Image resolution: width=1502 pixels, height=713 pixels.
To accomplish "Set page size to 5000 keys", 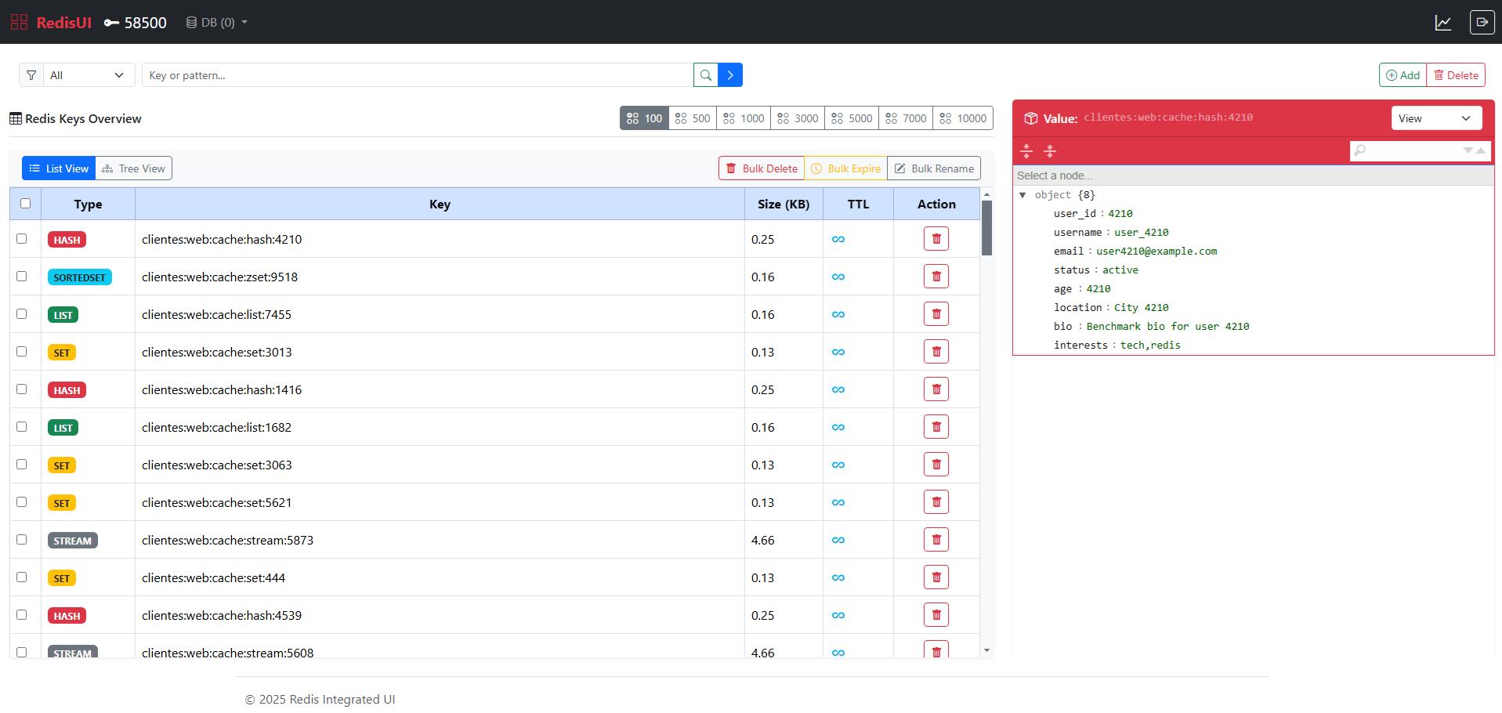I will pos(852,118).
